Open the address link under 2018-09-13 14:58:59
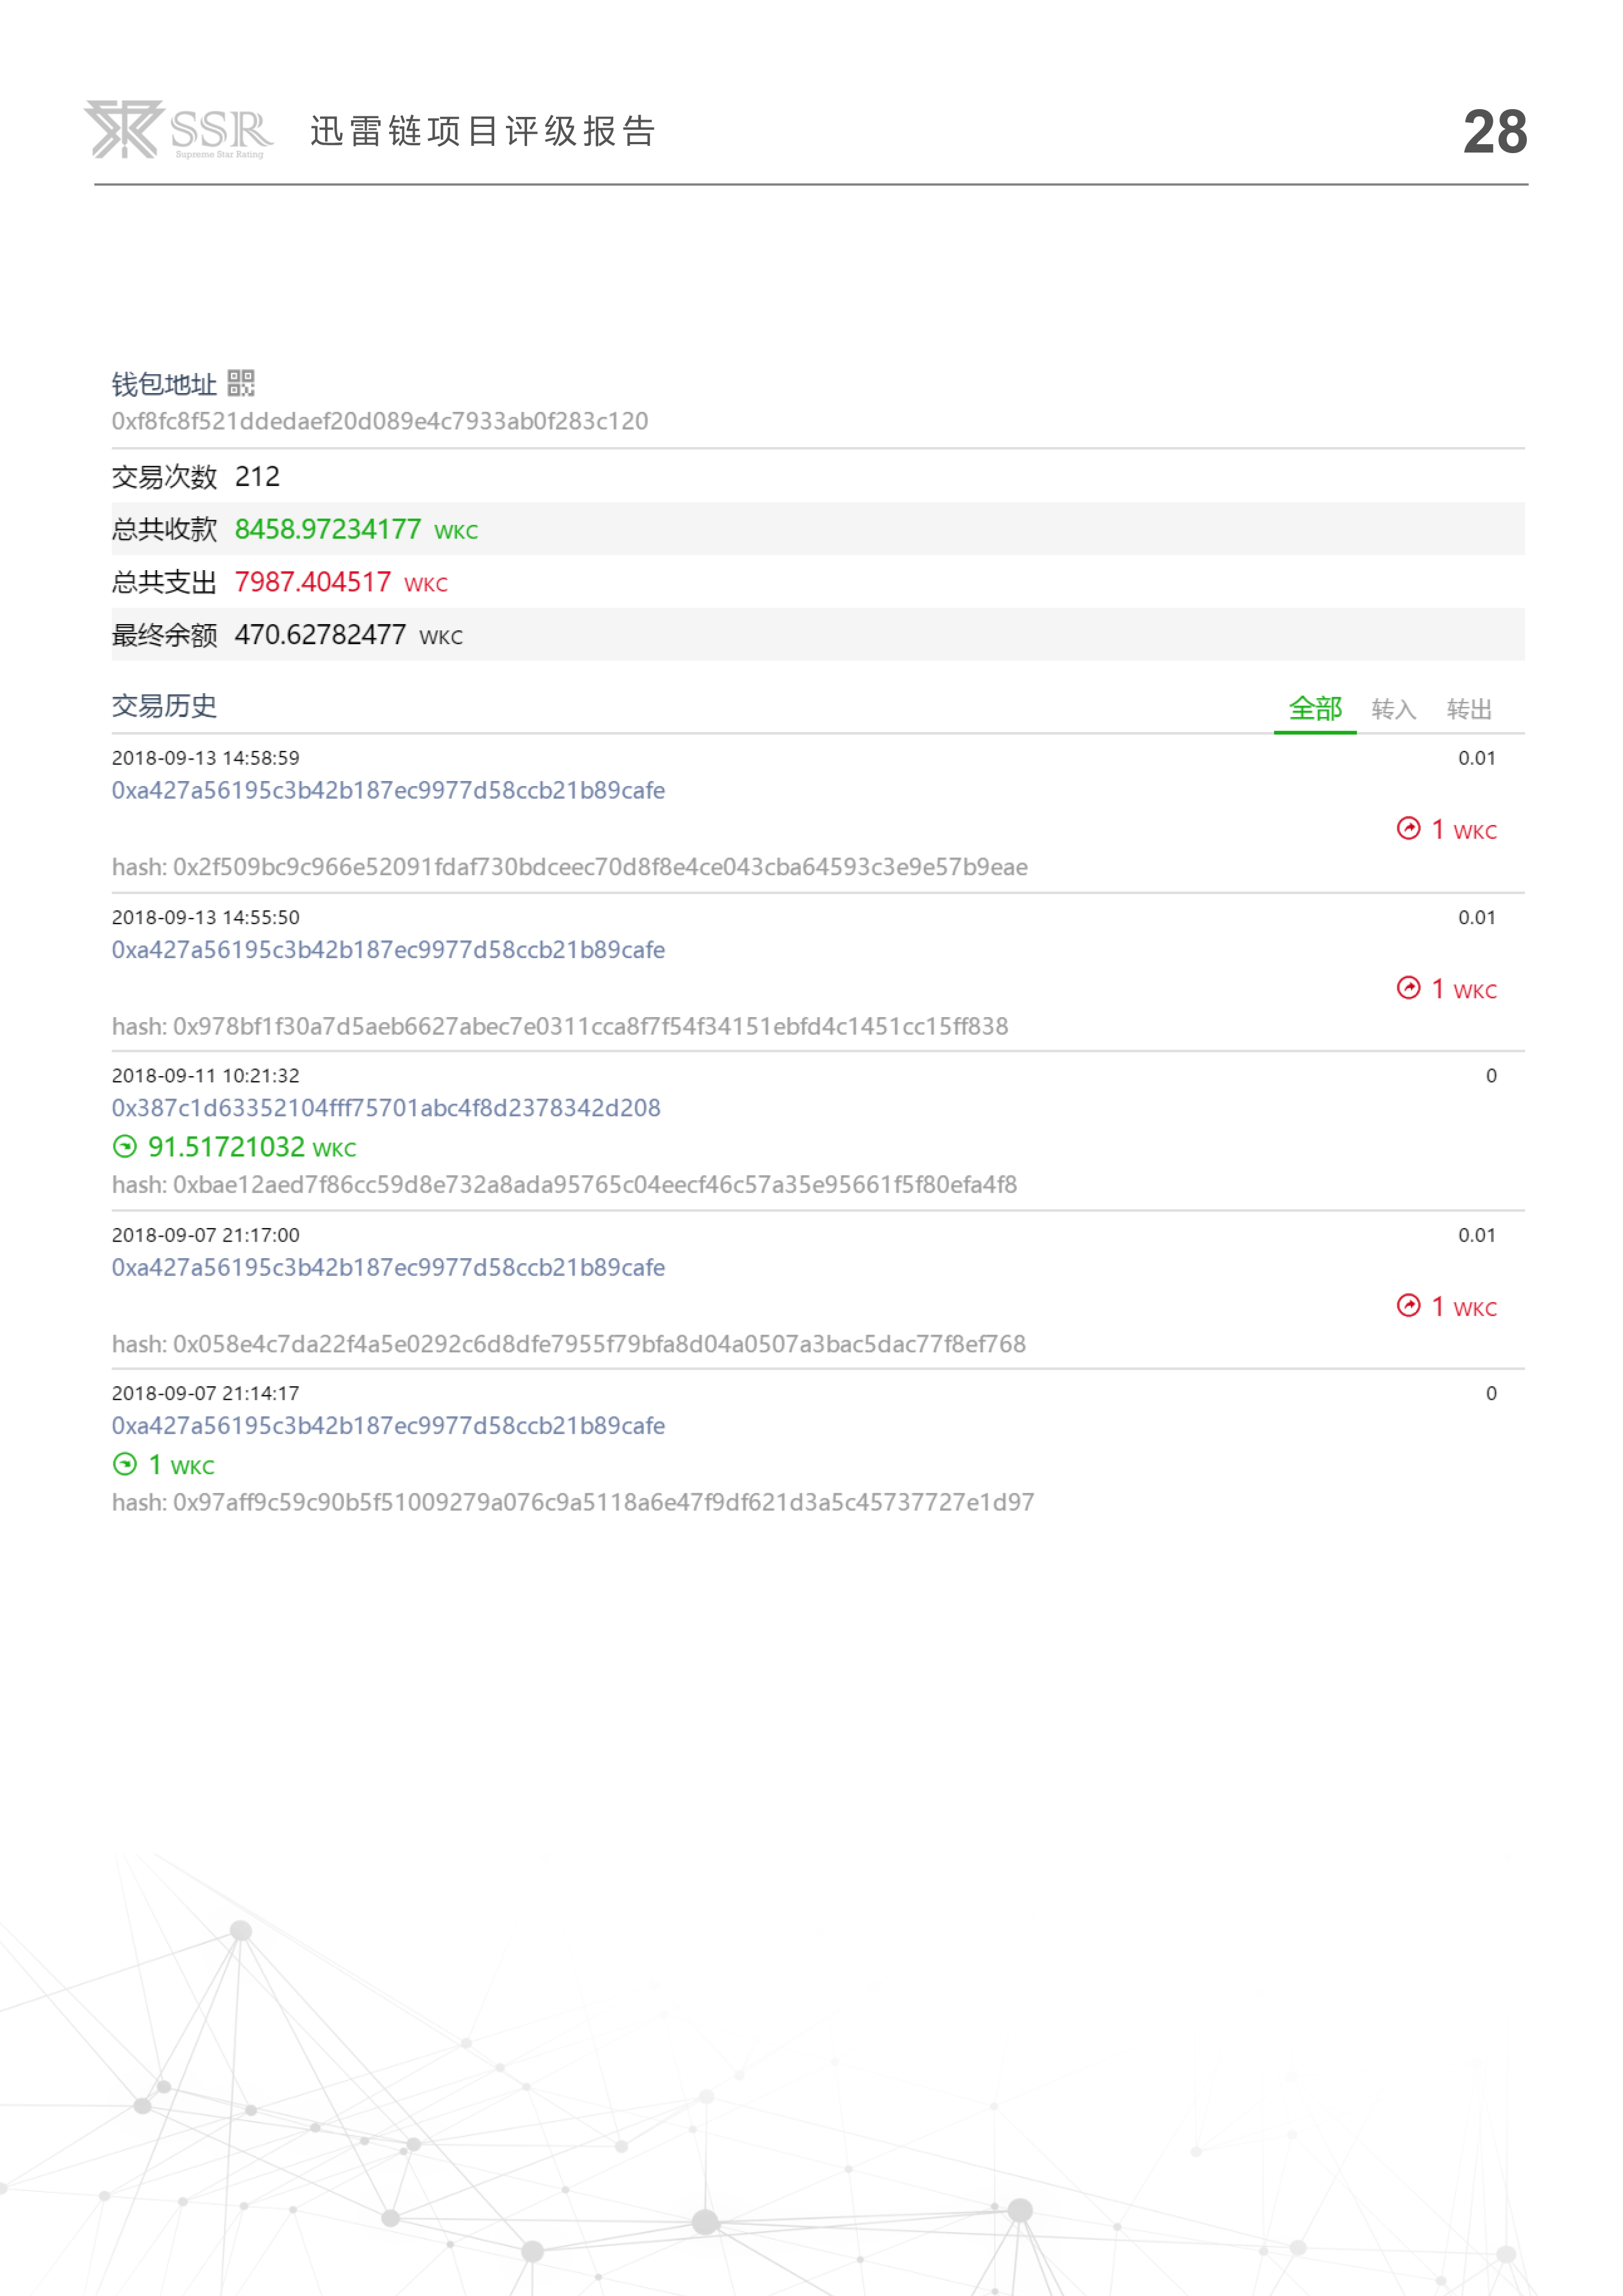Viewport: 1623px width, 2296px height. 388,790
